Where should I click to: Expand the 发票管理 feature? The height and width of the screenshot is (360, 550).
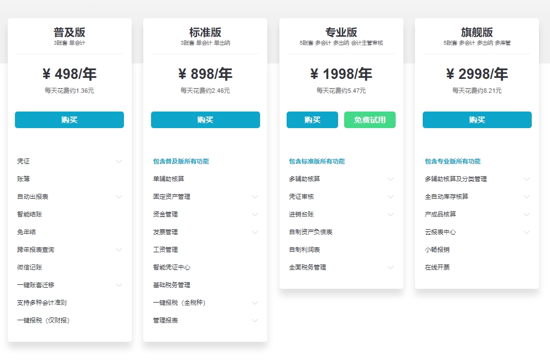pos(255,232)
